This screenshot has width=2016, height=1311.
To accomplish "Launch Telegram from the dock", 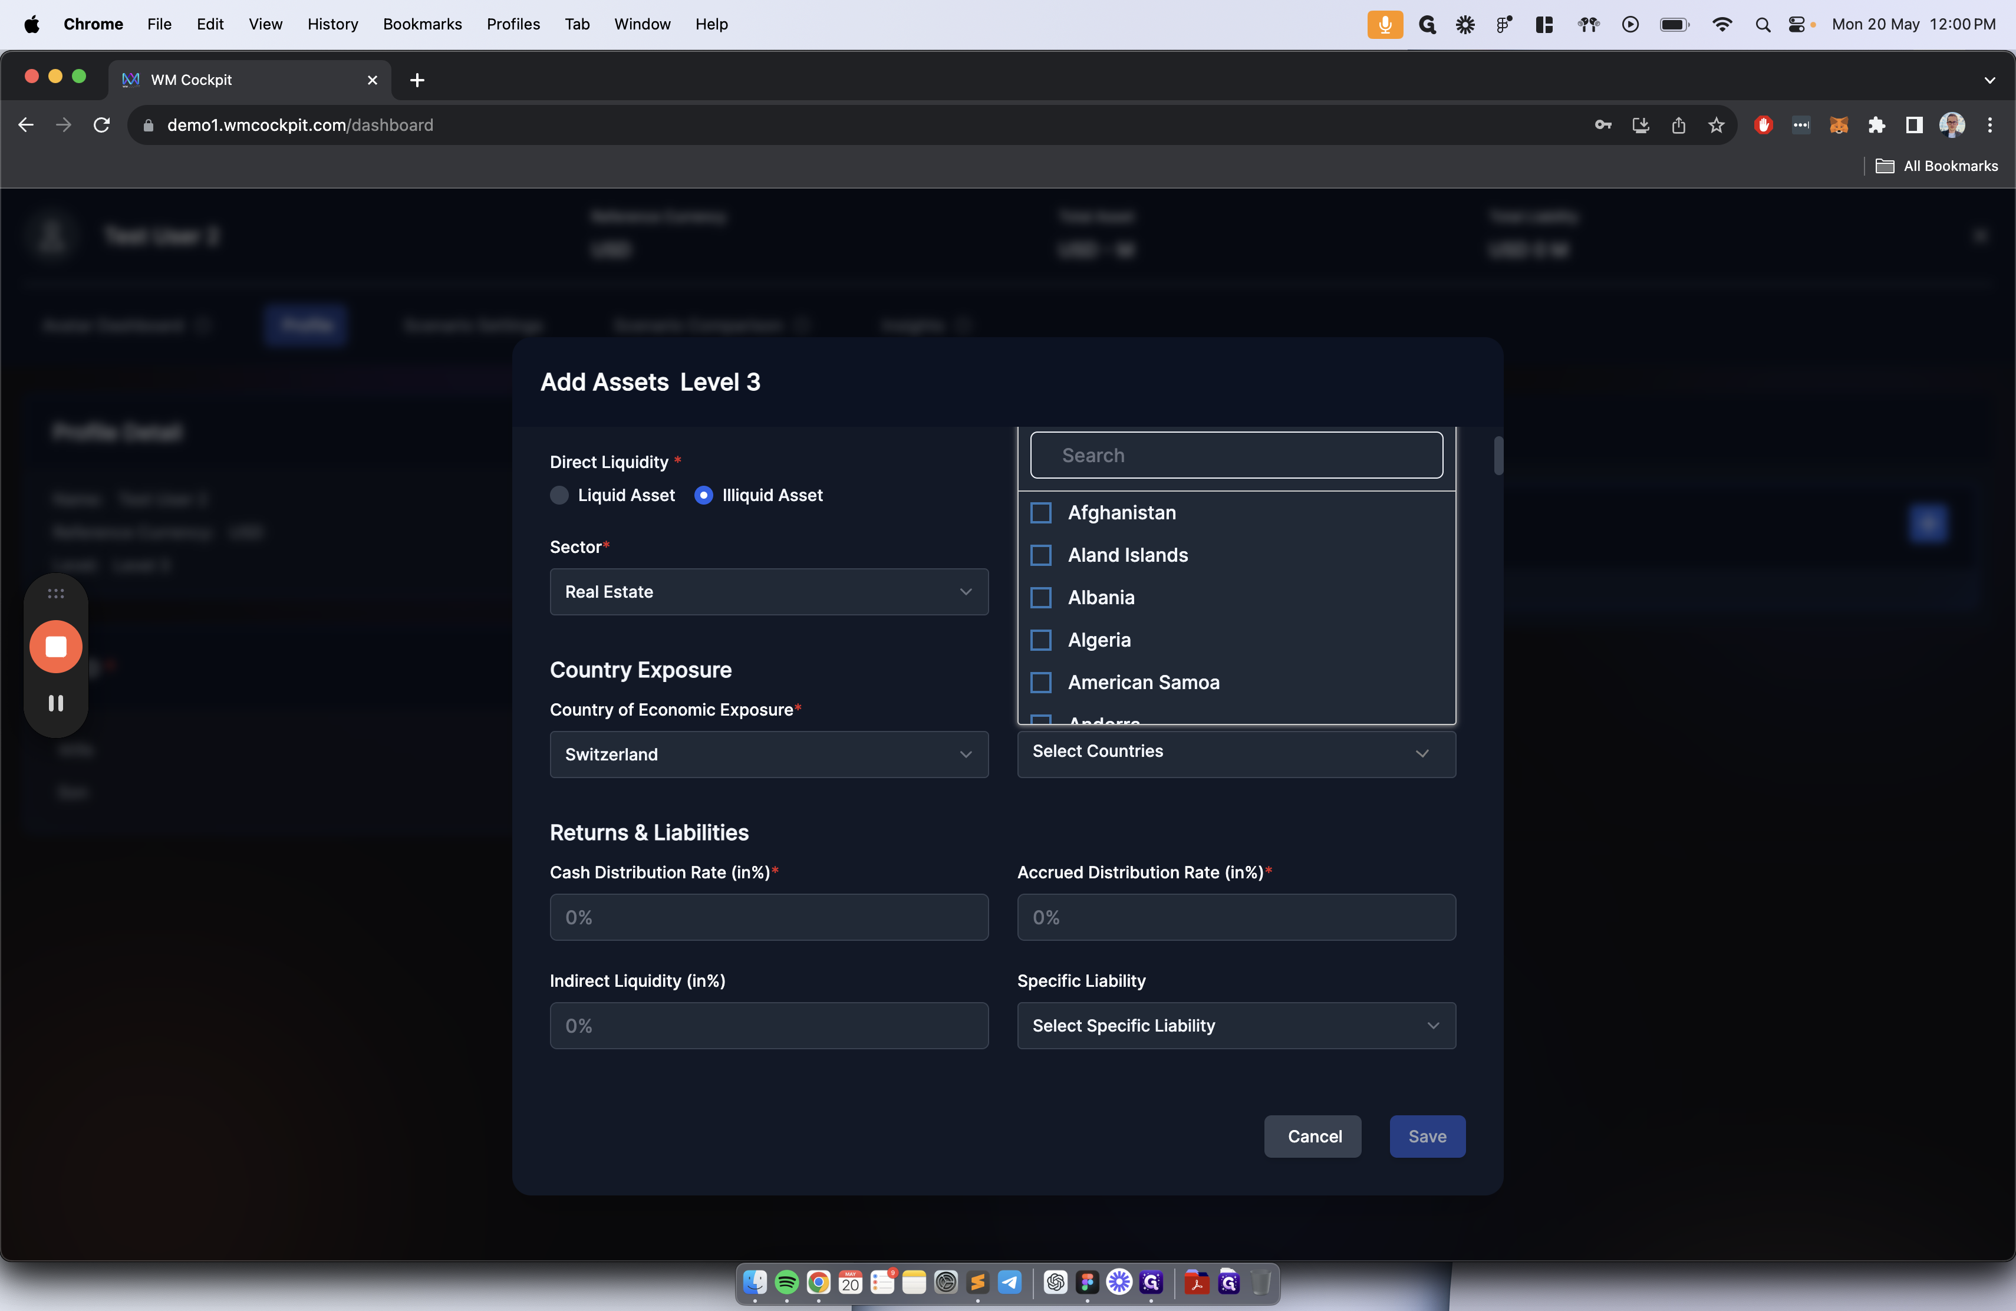I will point(1010,1282).
